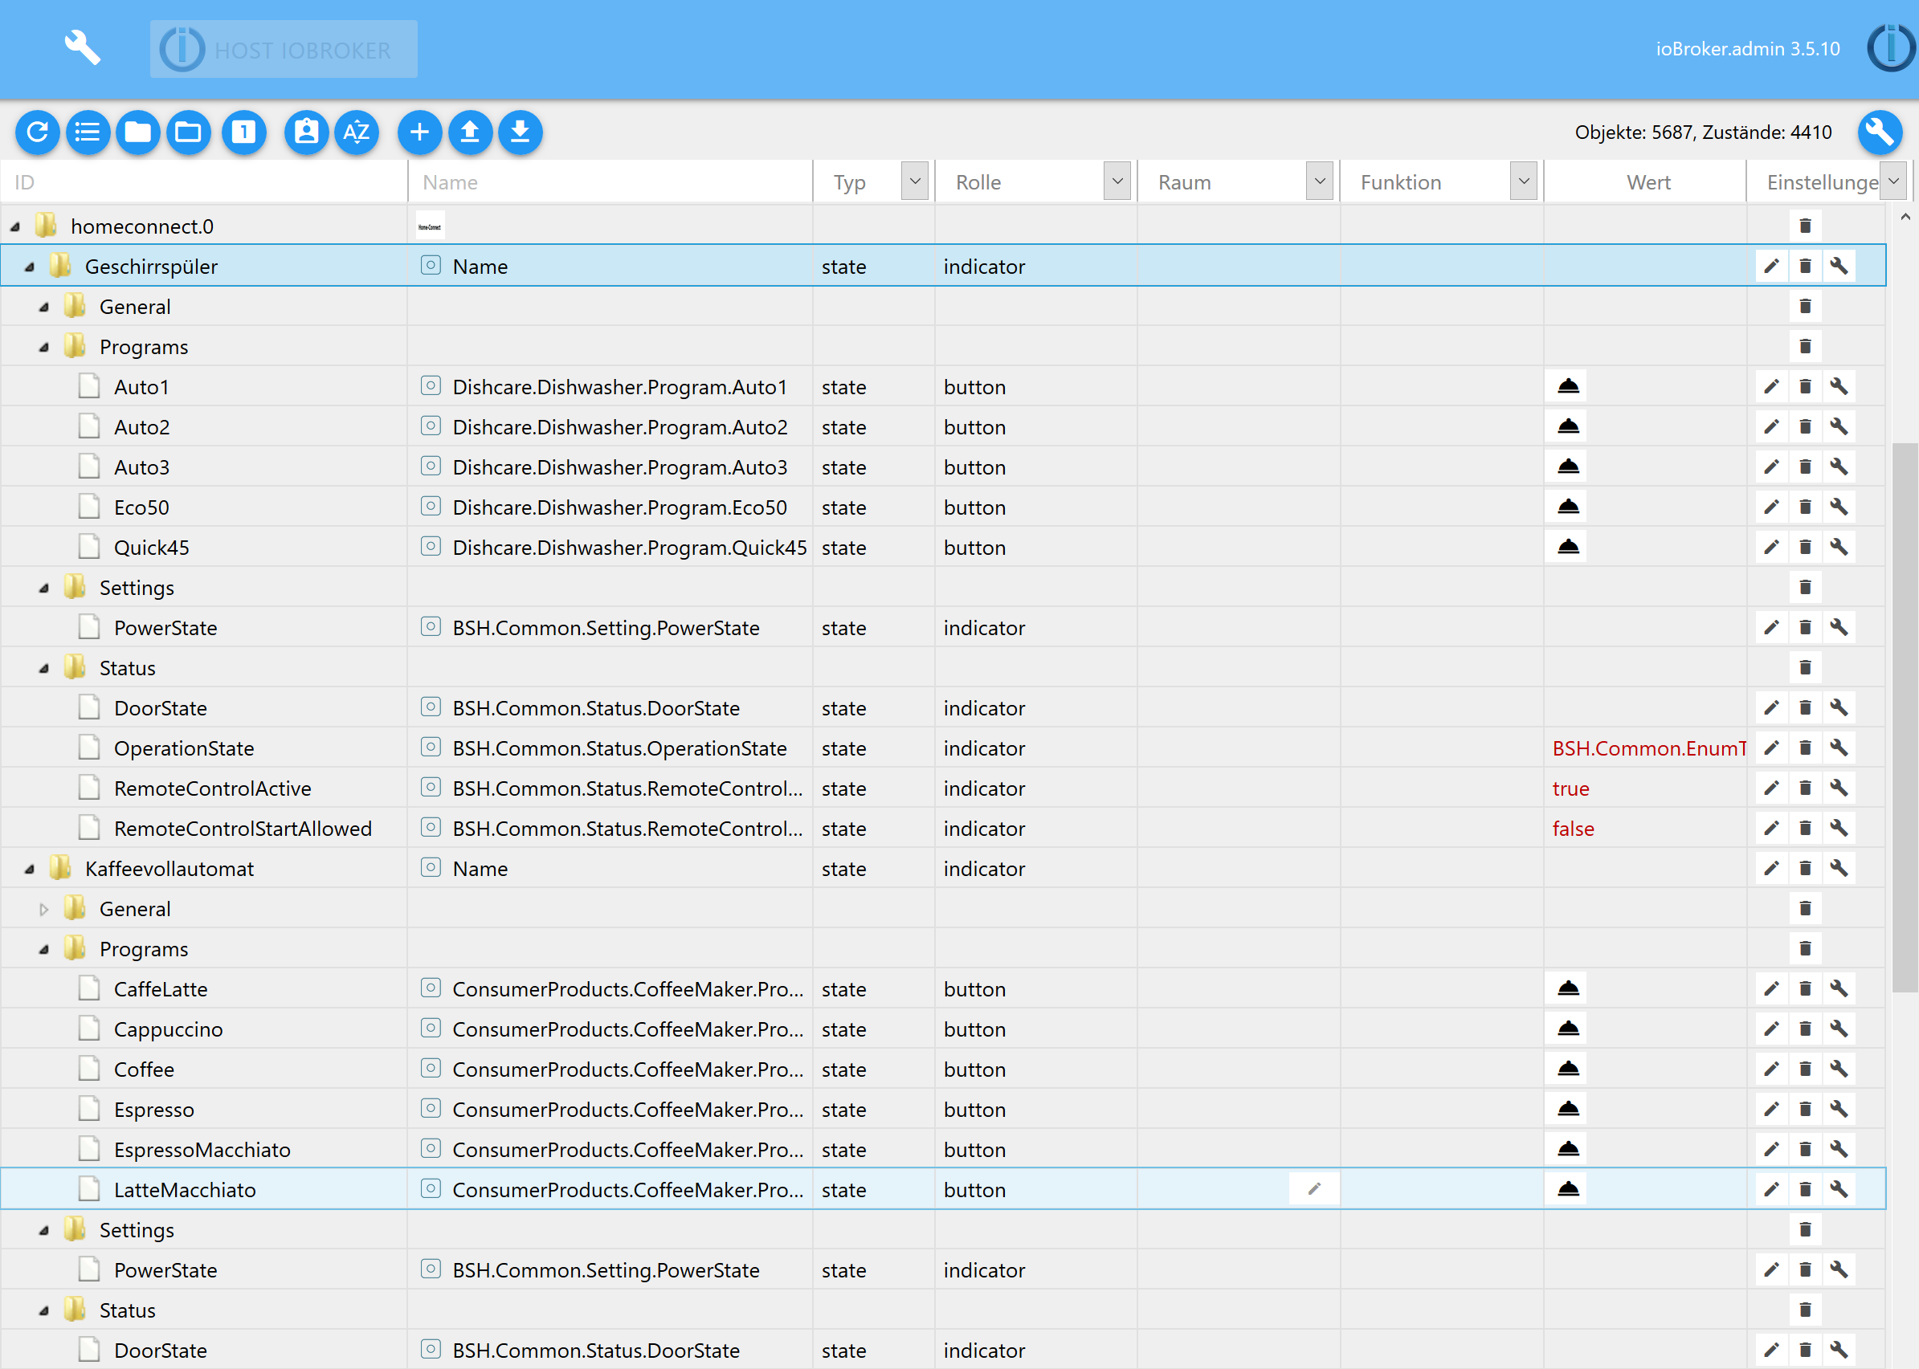Collapse the Programs folder under Kaffeevollautomat
Viewport: 1919px width, 1369px height.
coord(44,950)
